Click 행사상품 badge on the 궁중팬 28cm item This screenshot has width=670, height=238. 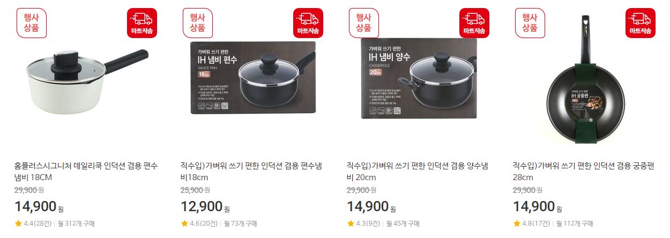point(530,23)
